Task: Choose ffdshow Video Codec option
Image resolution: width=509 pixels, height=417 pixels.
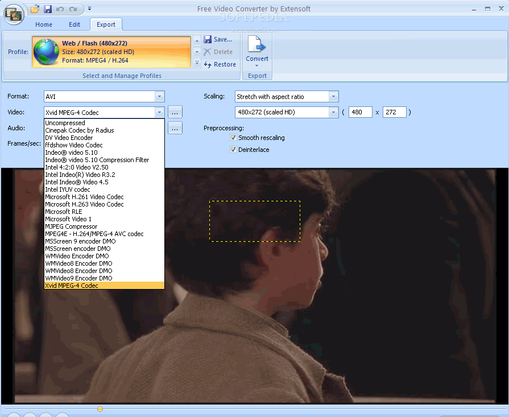Action: [104, 145]
